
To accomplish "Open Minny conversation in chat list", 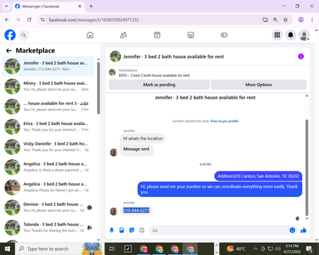I will point(48,86).
